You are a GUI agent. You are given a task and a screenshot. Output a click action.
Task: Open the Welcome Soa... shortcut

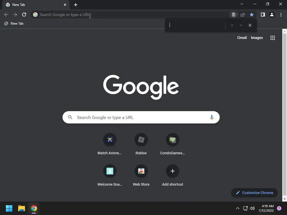click(x=110, y=176)
